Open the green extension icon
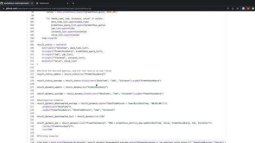 click(x=253, y=9)
